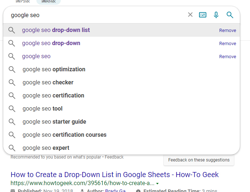Click the green howtogeek.com result URL
This screenshot has width=250, height=192.
[83, 183]
